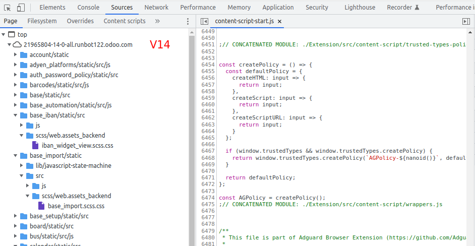Screen dimensions: 475x246
Task: Expand the lib/javascript-state-machine folder
Action: tap(22, 165)
